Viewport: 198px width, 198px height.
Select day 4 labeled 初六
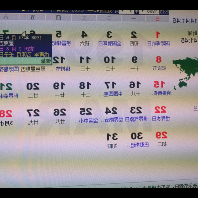tap(84, 34)
